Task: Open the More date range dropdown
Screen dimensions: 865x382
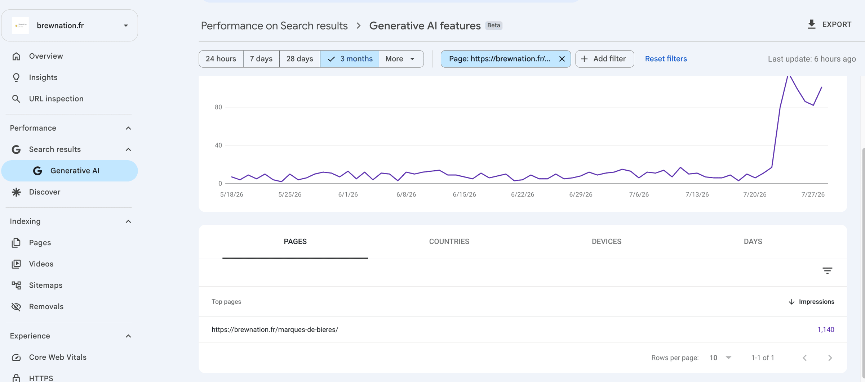Action: [401, 59]
